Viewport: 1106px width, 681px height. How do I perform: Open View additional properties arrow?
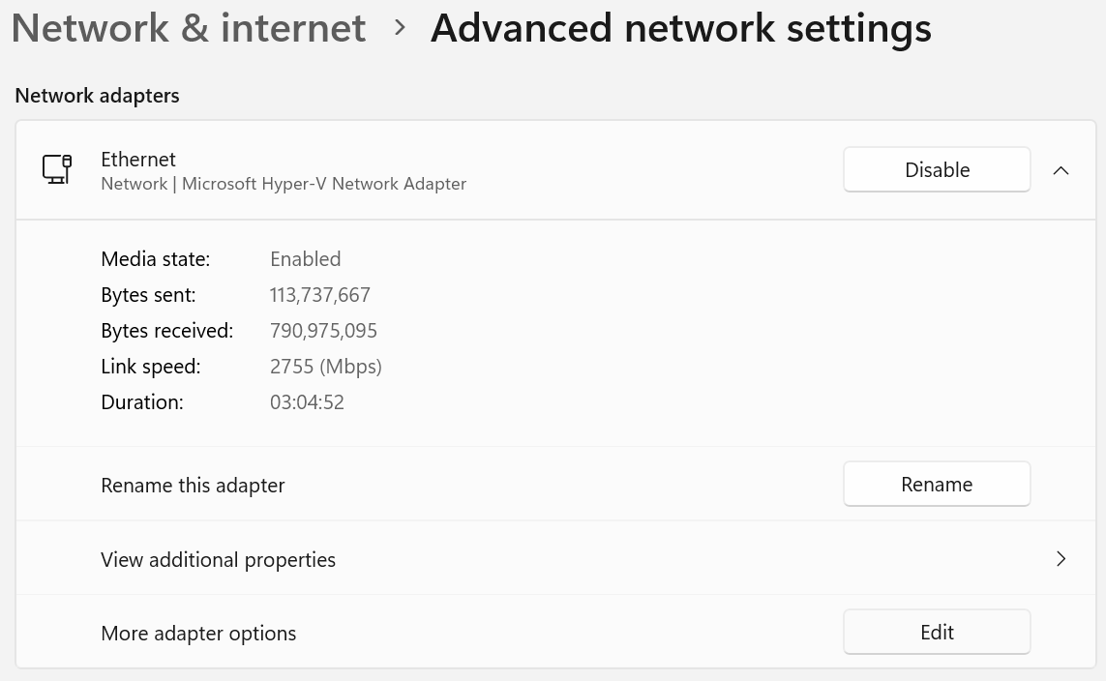[1061, 559]
